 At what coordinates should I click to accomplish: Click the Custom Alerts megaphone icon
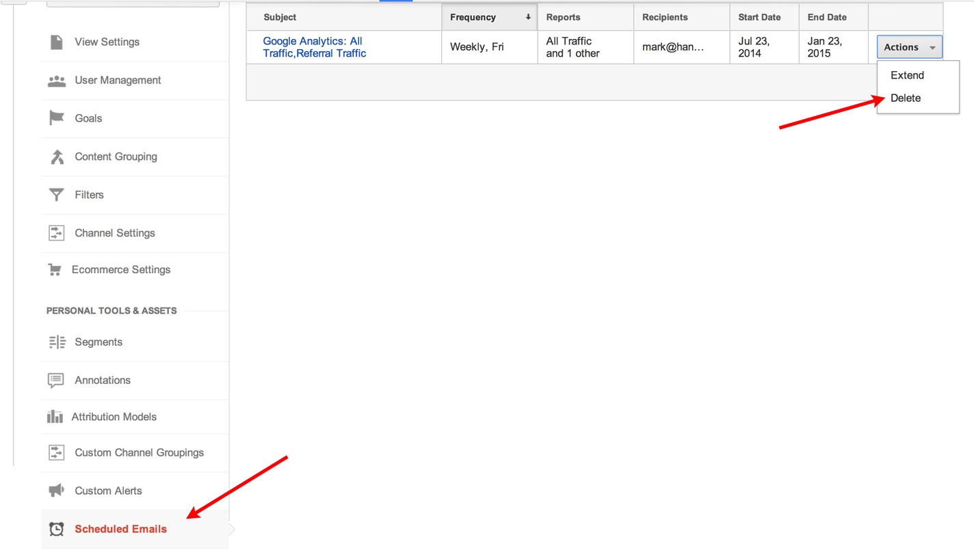pyautogui.click(x=56, y=491)
